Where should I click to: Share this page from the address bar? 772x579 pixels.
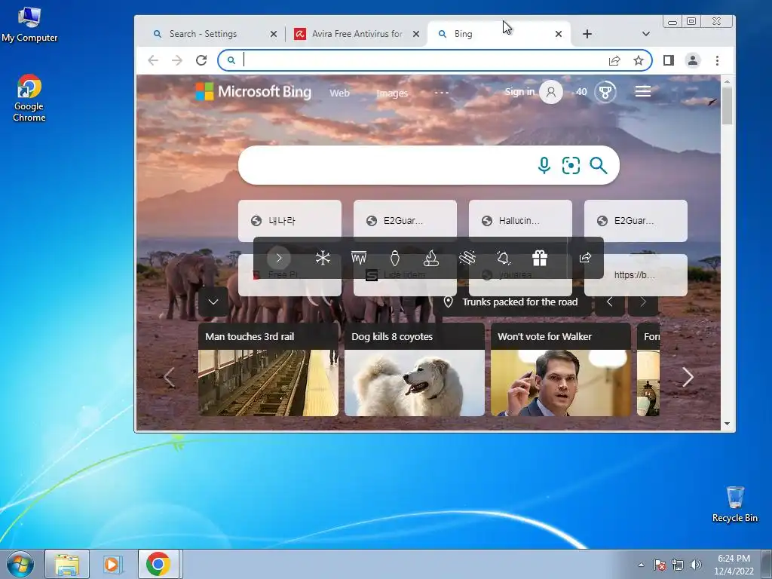(x=614, y=60)
